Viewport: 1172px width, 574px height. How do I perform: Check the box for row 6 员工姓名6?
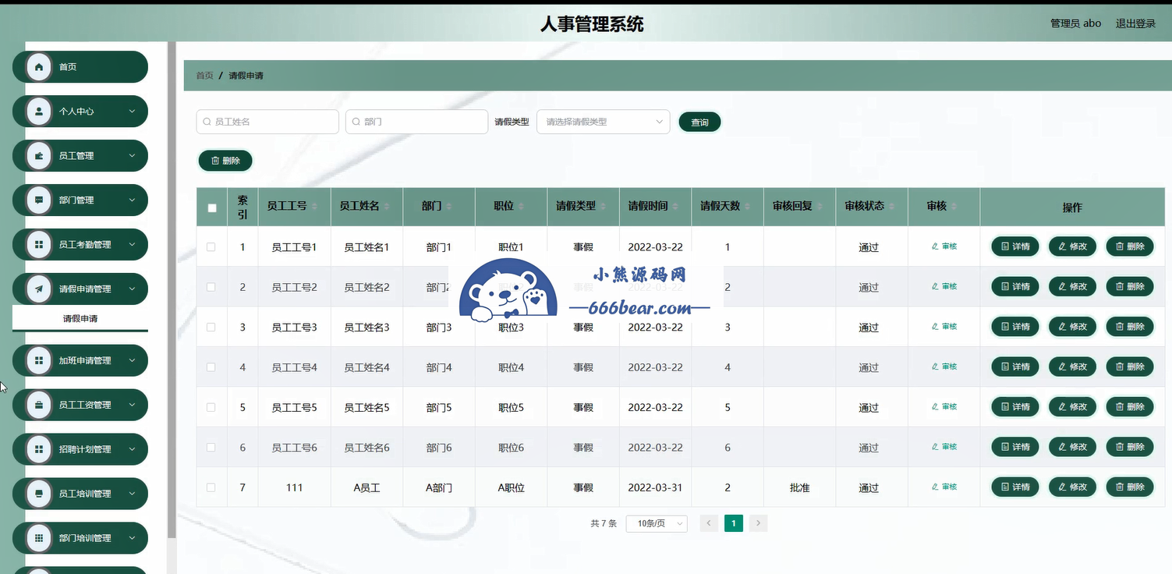tap(211, 448)
